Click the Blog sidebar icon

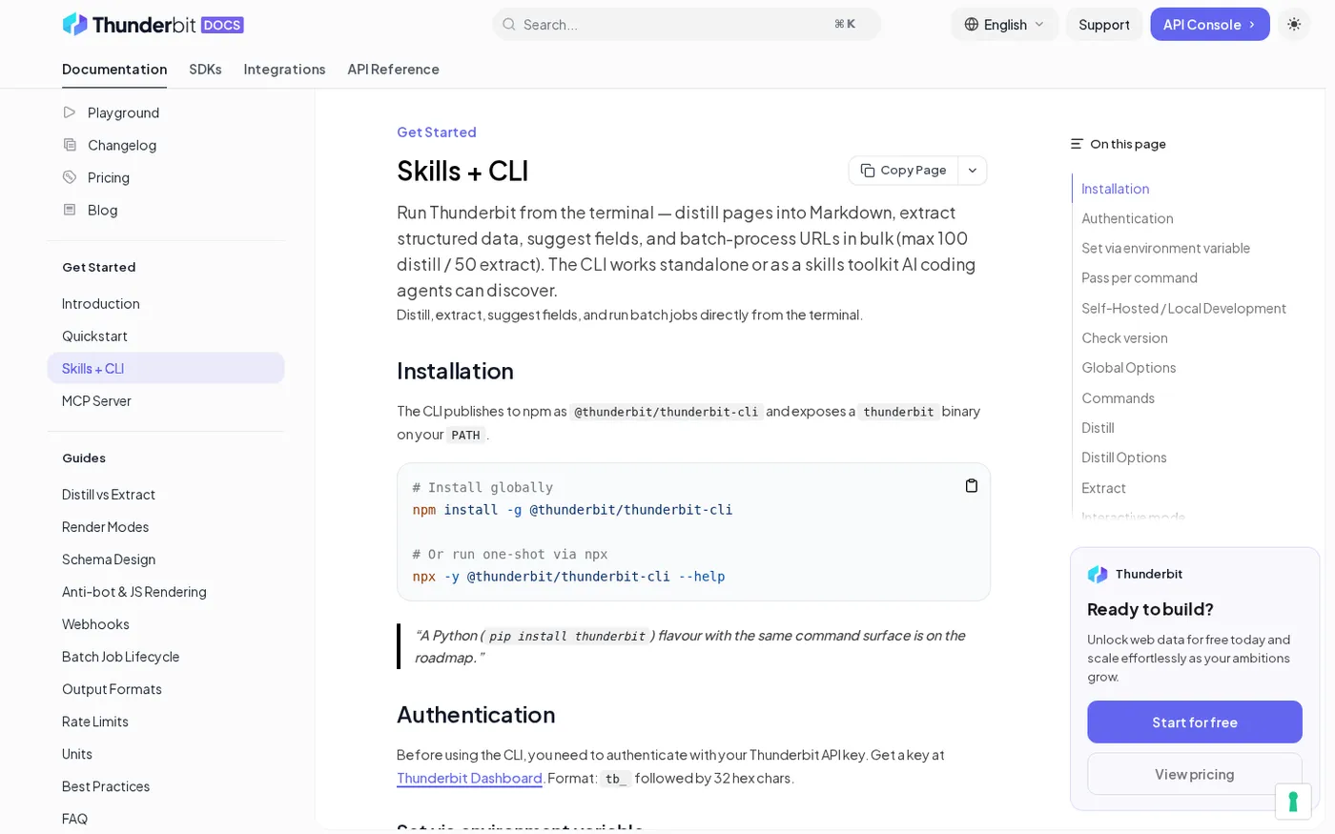[70, 210]
